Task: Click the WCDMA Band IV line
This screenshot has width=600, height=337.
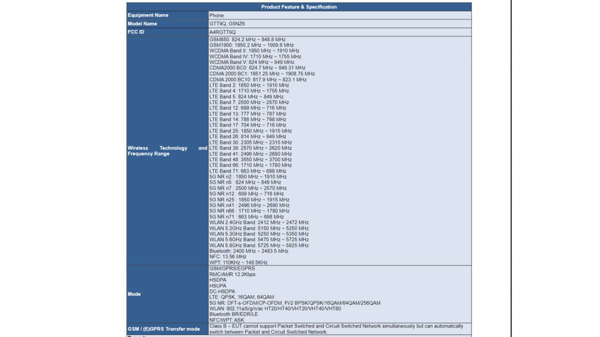Action: coord(255,57)
